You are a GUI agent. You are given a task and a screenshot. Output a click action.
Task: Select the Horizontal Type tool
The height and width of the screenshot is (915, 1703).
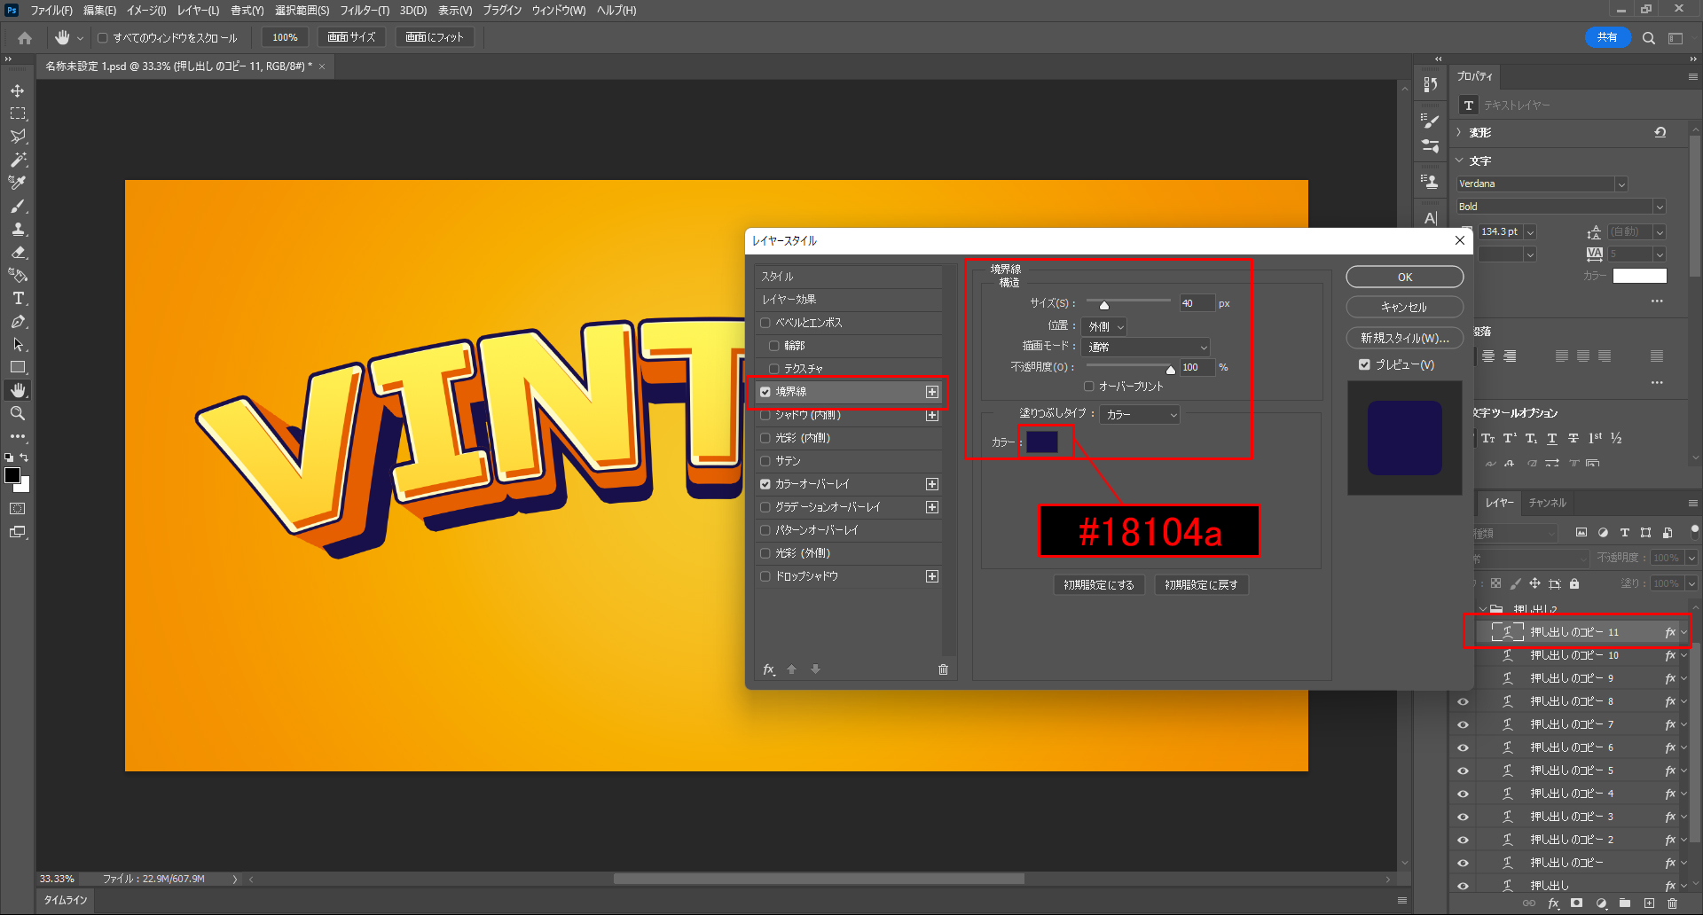pyautogui.click(x=18, y=298)
